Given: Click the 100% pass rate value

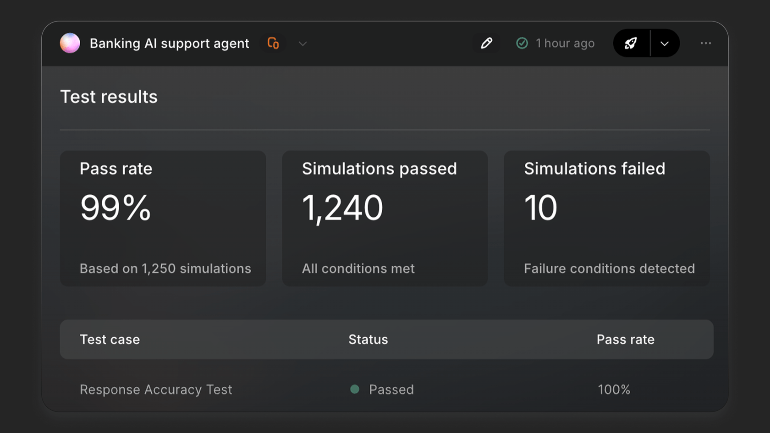Looking at the screenshot, I should click(614, 389).
